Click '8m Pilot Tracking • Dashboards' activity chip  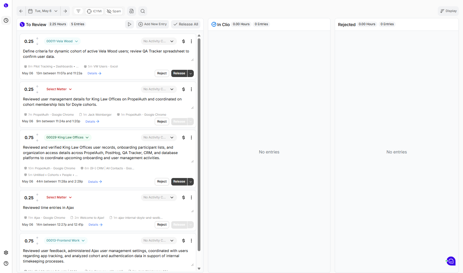[x=51, y=67]
